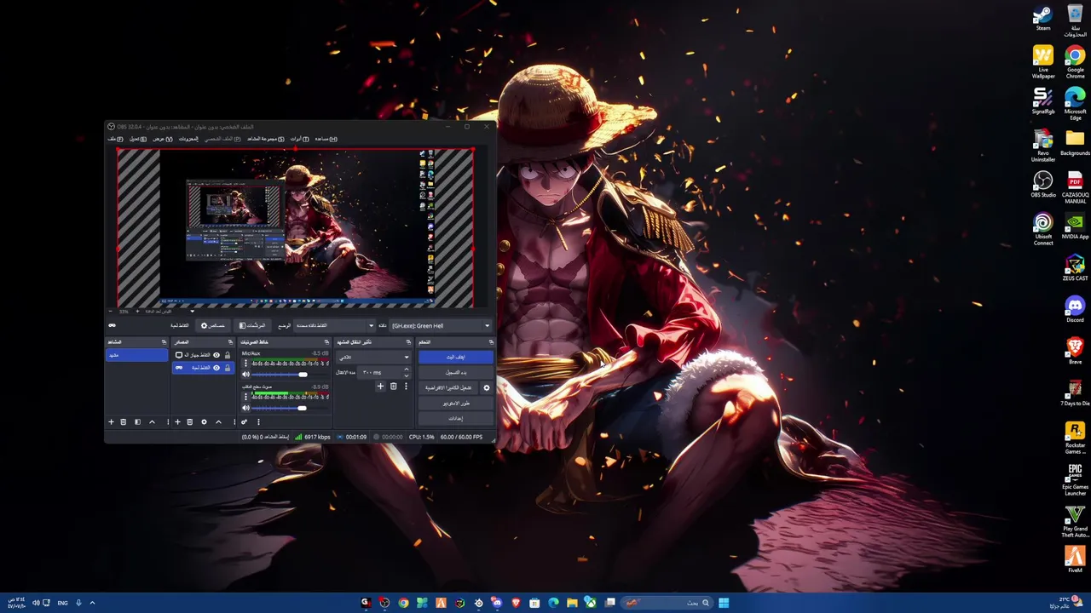Open the File (F) menu in OBS
Viewport: 1091px width, 613px height.
pyautogui.click(x=115, y=139)
